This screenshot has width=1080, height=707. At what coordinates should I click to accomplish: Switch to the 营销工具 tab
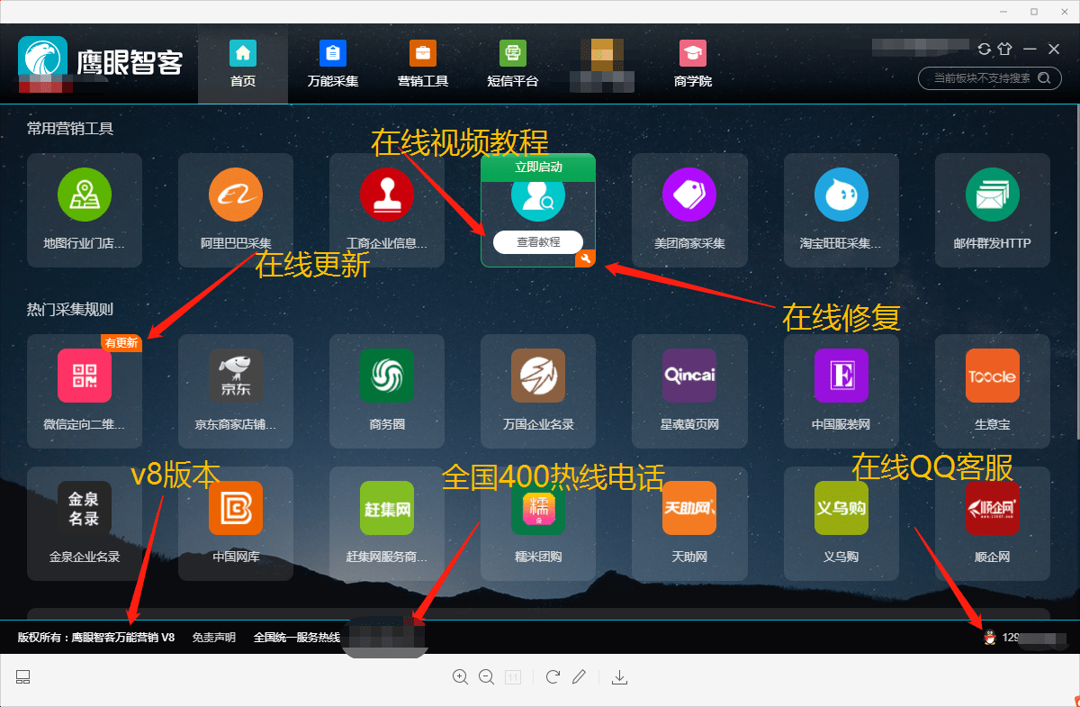point(422,64)
